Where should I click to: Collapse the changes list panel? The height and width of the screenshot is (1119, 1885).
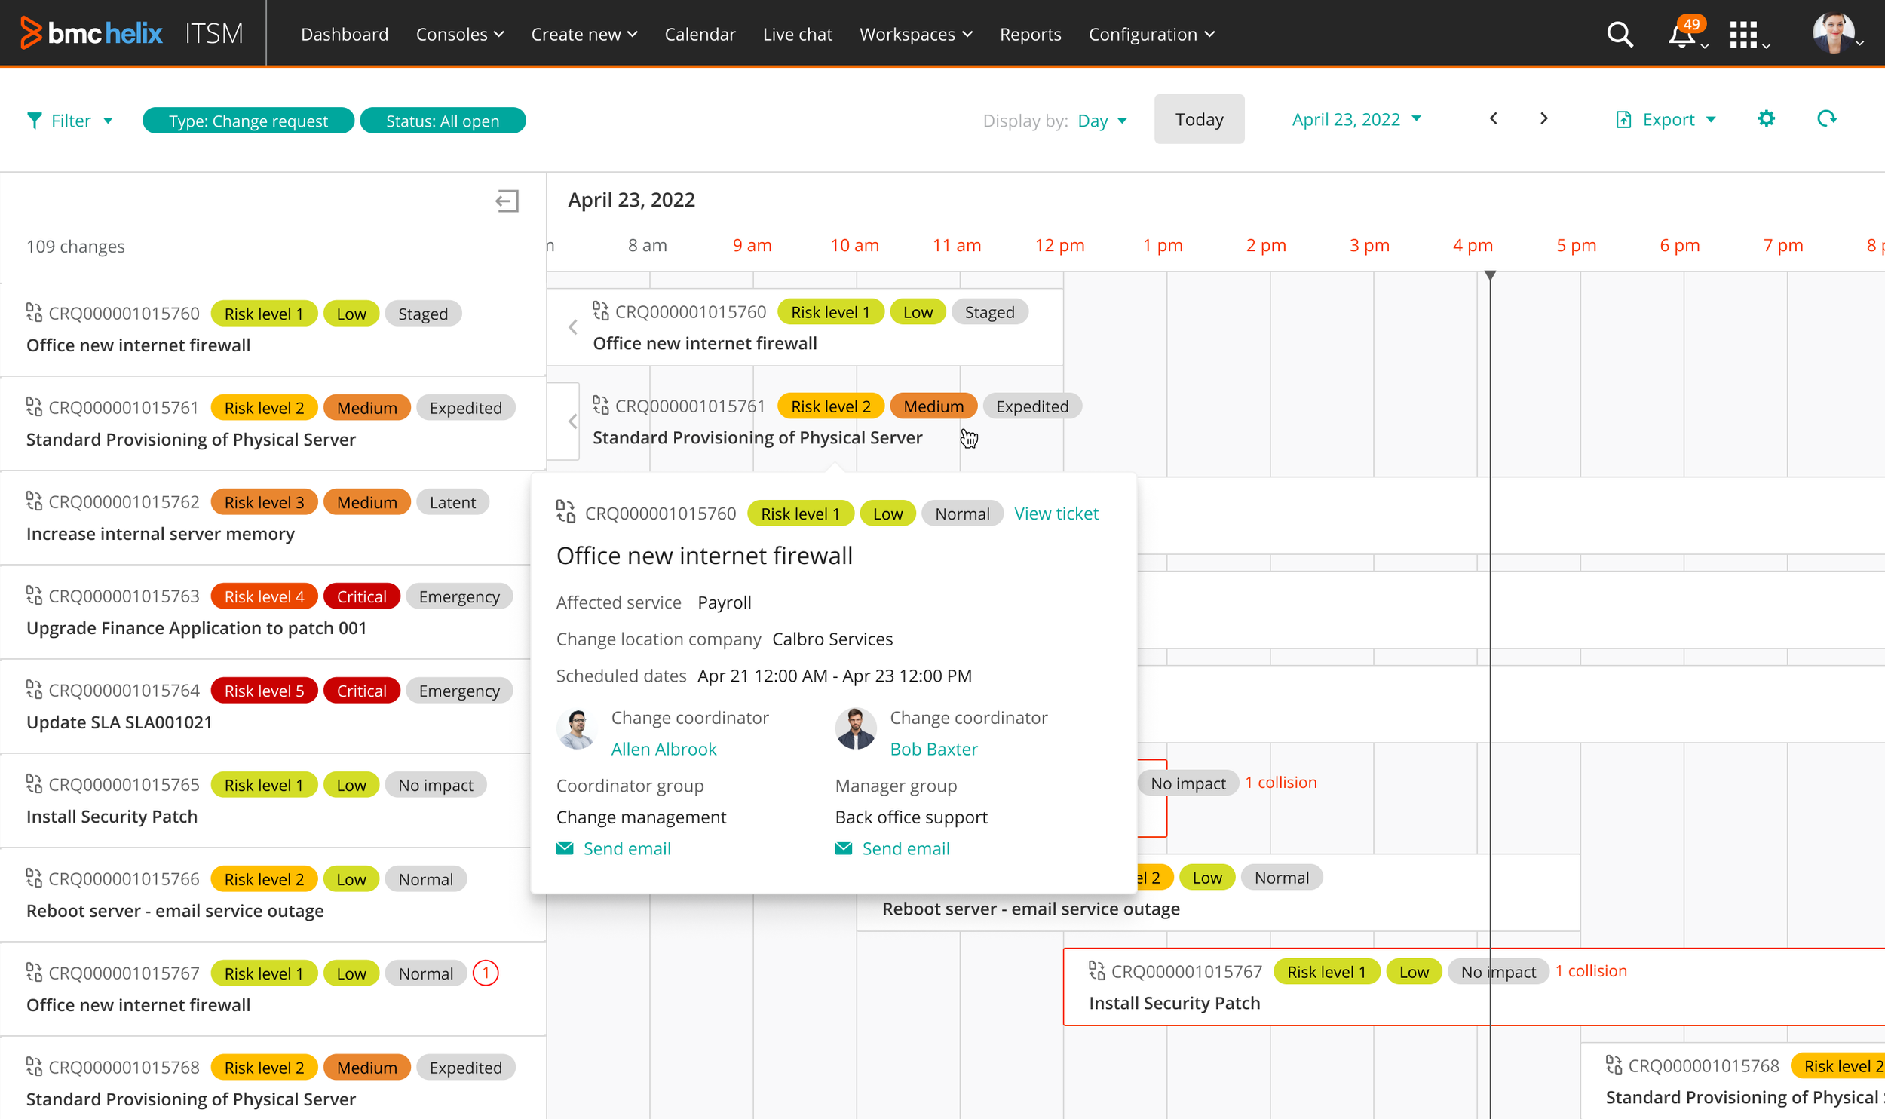point(507,201)
